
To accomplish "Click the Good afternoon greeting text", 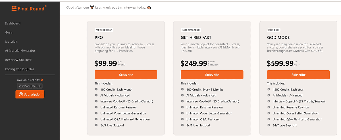I will 78,7.
